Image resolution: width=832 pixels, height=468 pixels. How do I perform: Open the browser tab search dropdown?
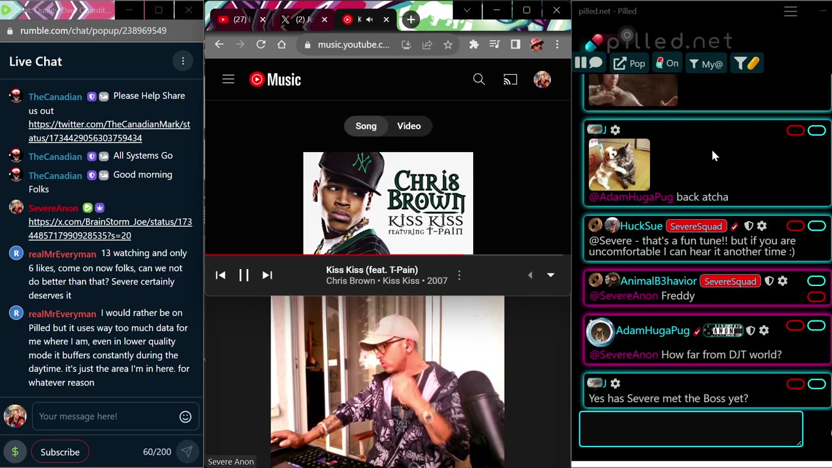tap(467, 10)
